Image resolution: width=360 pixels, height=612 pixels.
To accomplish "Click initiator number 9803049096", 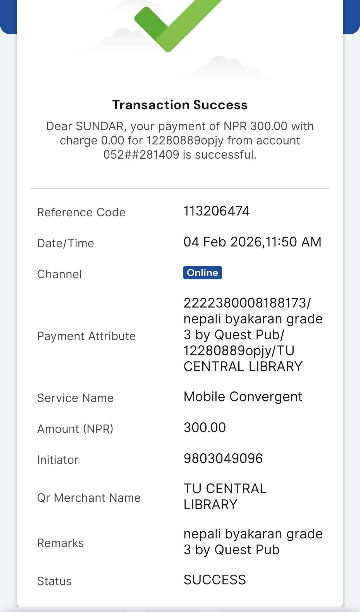I will [x=223, y=458].
